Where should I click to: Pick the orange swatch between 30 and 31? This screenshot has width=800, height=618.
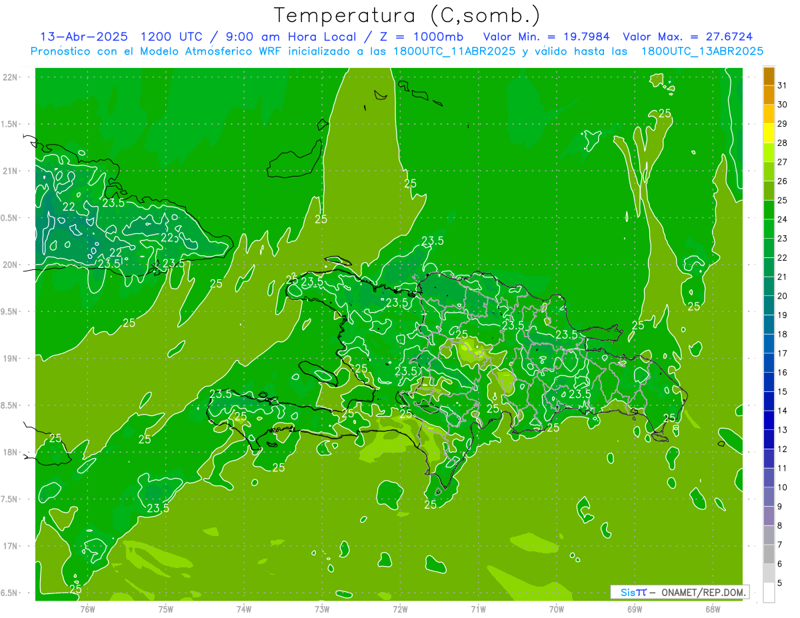point(769,95)
